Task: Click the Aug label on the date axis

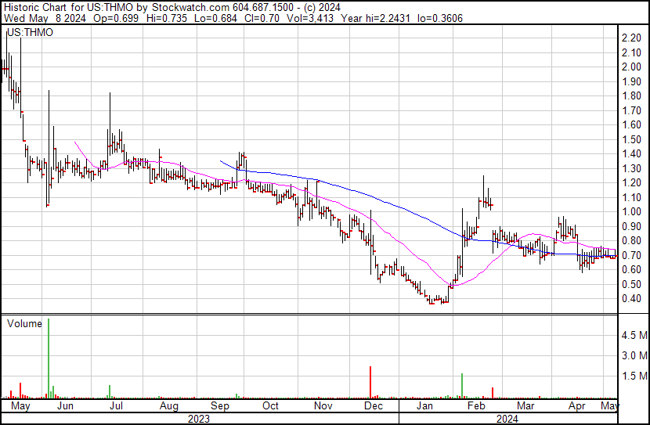Action: click(168, 406)
